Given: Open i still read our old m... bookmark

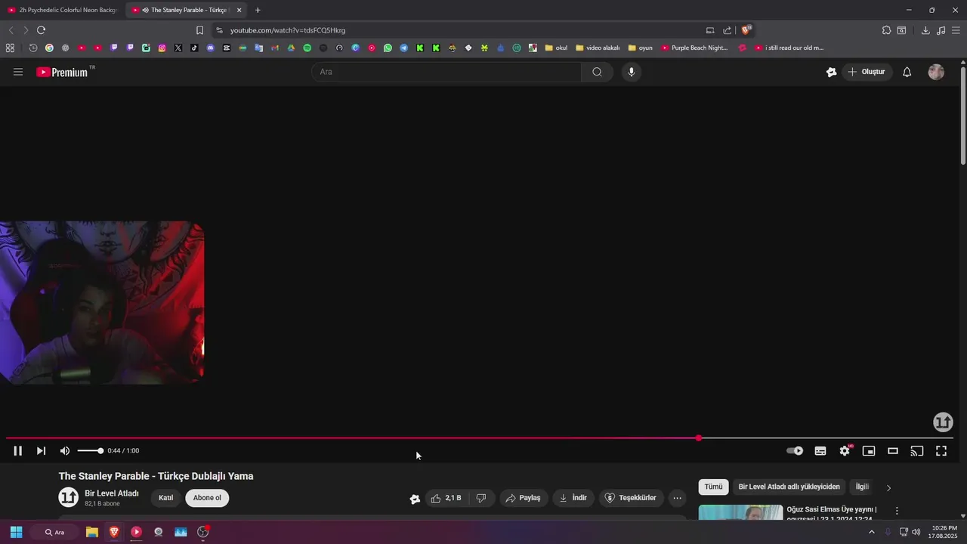Looking at the screenshot, I should pos(789,48).
